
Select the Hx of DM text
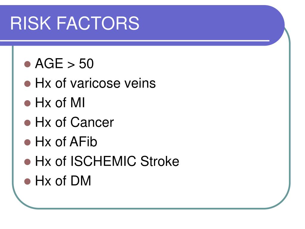(63, 181)
